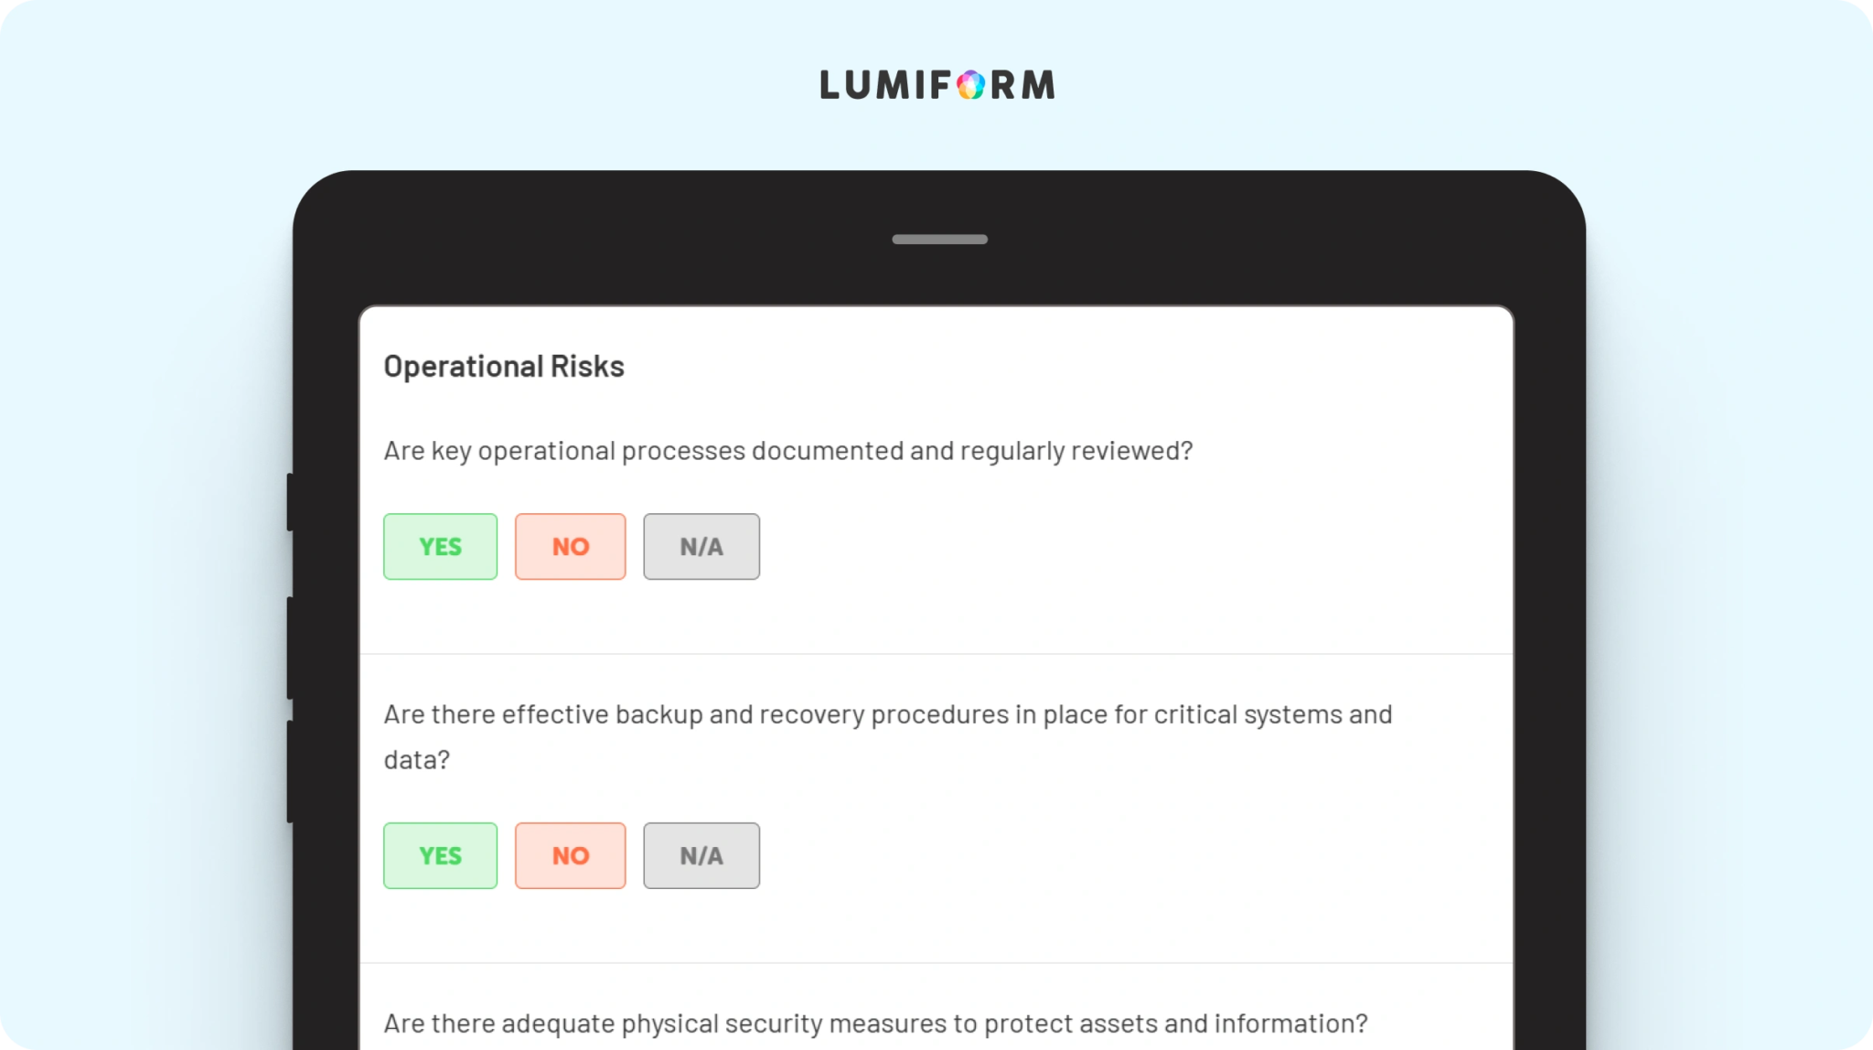Select YES for documented operational processes question

coord(440,546)
